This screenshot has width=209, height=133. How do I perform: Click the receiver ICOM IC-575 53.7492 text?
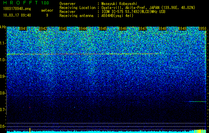click(x=133, y=12)
